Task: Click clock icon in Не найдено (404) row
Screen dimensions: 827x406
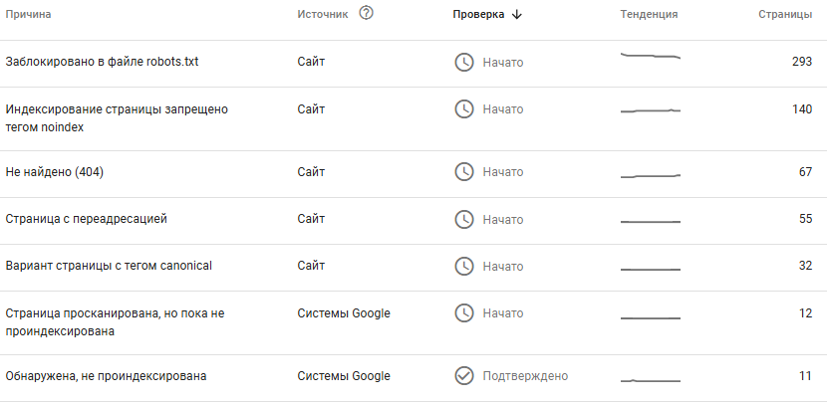Action: pos(464,172)
